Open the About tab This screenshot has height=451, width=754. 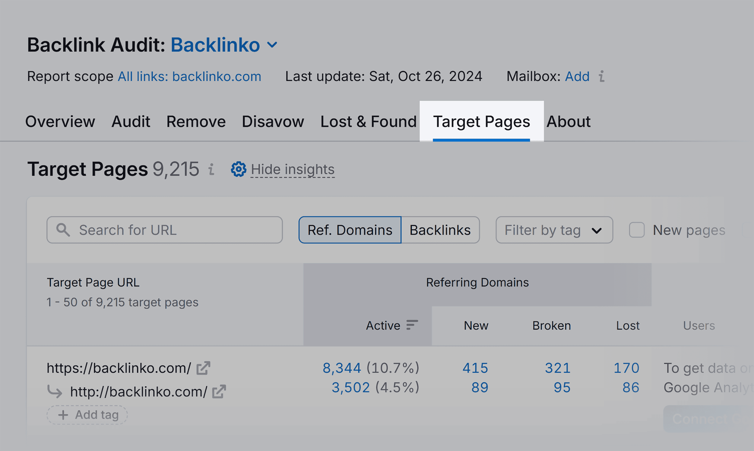pyautogui.click(x=569, y=122)
